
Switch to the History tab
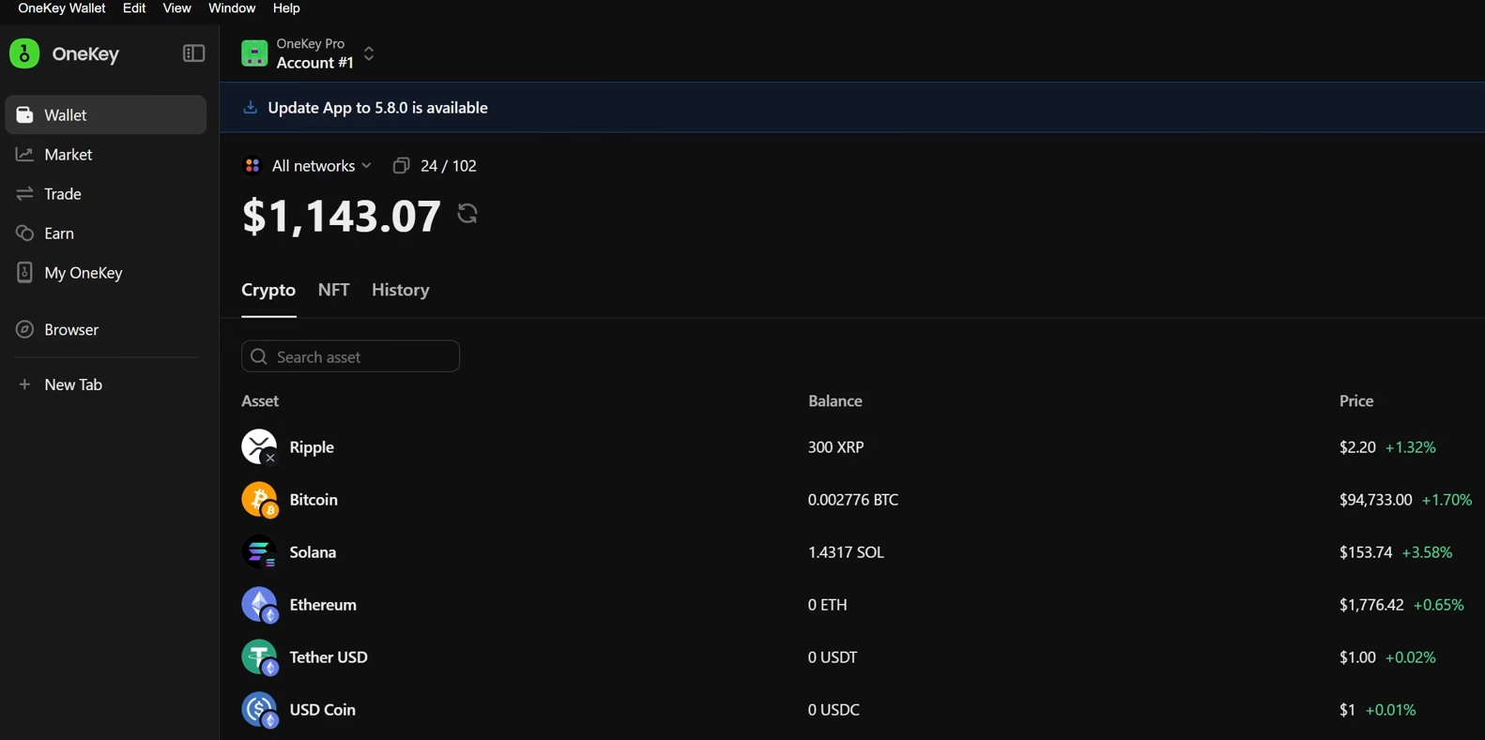point(401,290)
